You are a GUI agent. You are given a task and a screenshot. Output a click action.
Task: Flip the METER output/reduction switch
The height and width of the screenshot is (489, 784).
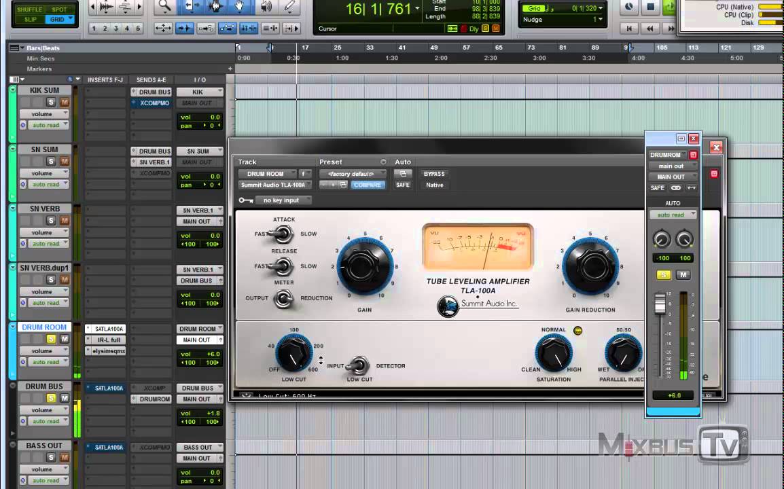click(283, 299)
